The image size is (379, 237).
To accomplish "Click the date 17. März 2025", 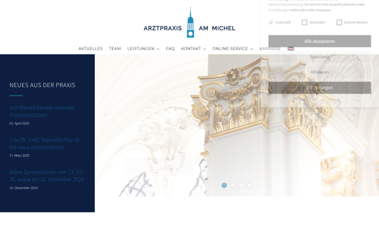I will tap(20, 155).
